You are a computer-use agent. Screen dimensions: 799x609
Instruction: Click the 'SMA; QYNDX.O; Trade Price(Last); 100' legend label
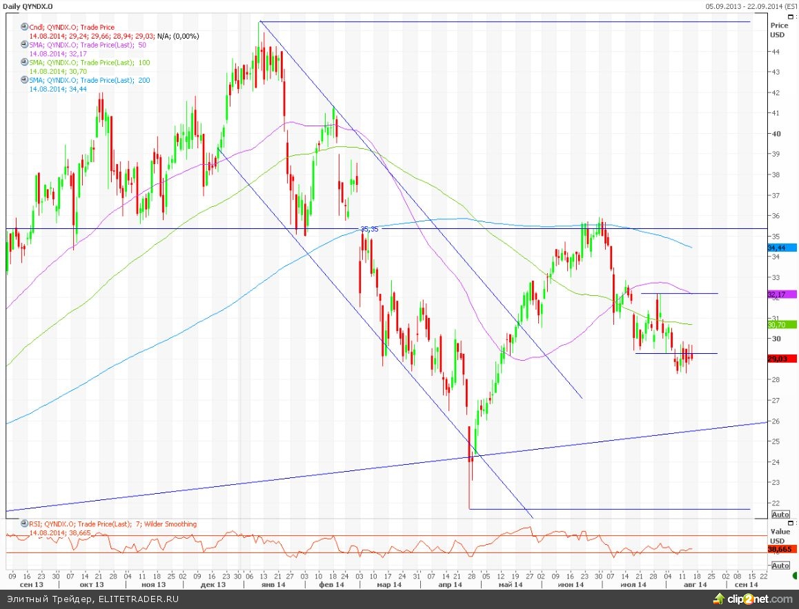[90, 63]
